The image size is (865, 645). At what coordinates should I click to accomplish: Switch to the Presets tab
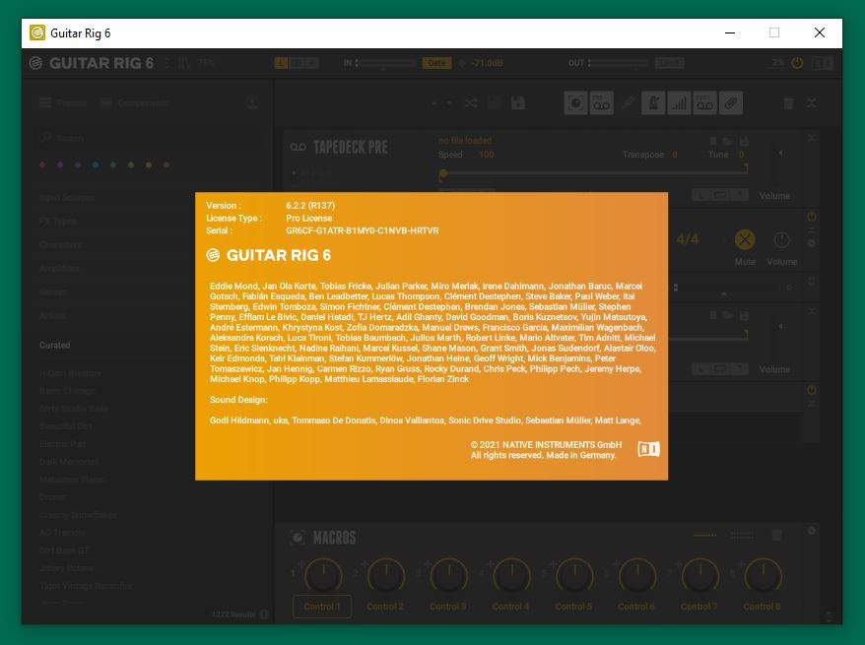tap(63, 103)
